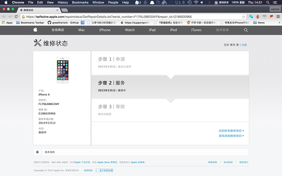Click the search magnifier in Apple nav
282x176 pixels.
(x=246, y=30)
